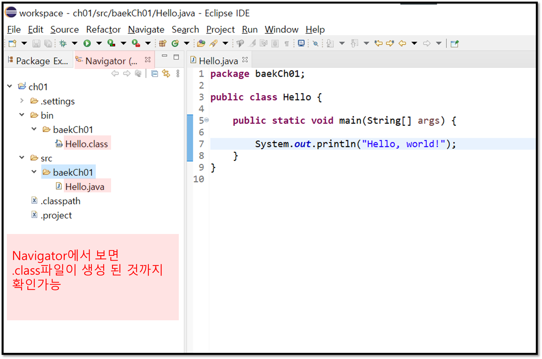Click the Pin Editor icon

tap(455, 44)
